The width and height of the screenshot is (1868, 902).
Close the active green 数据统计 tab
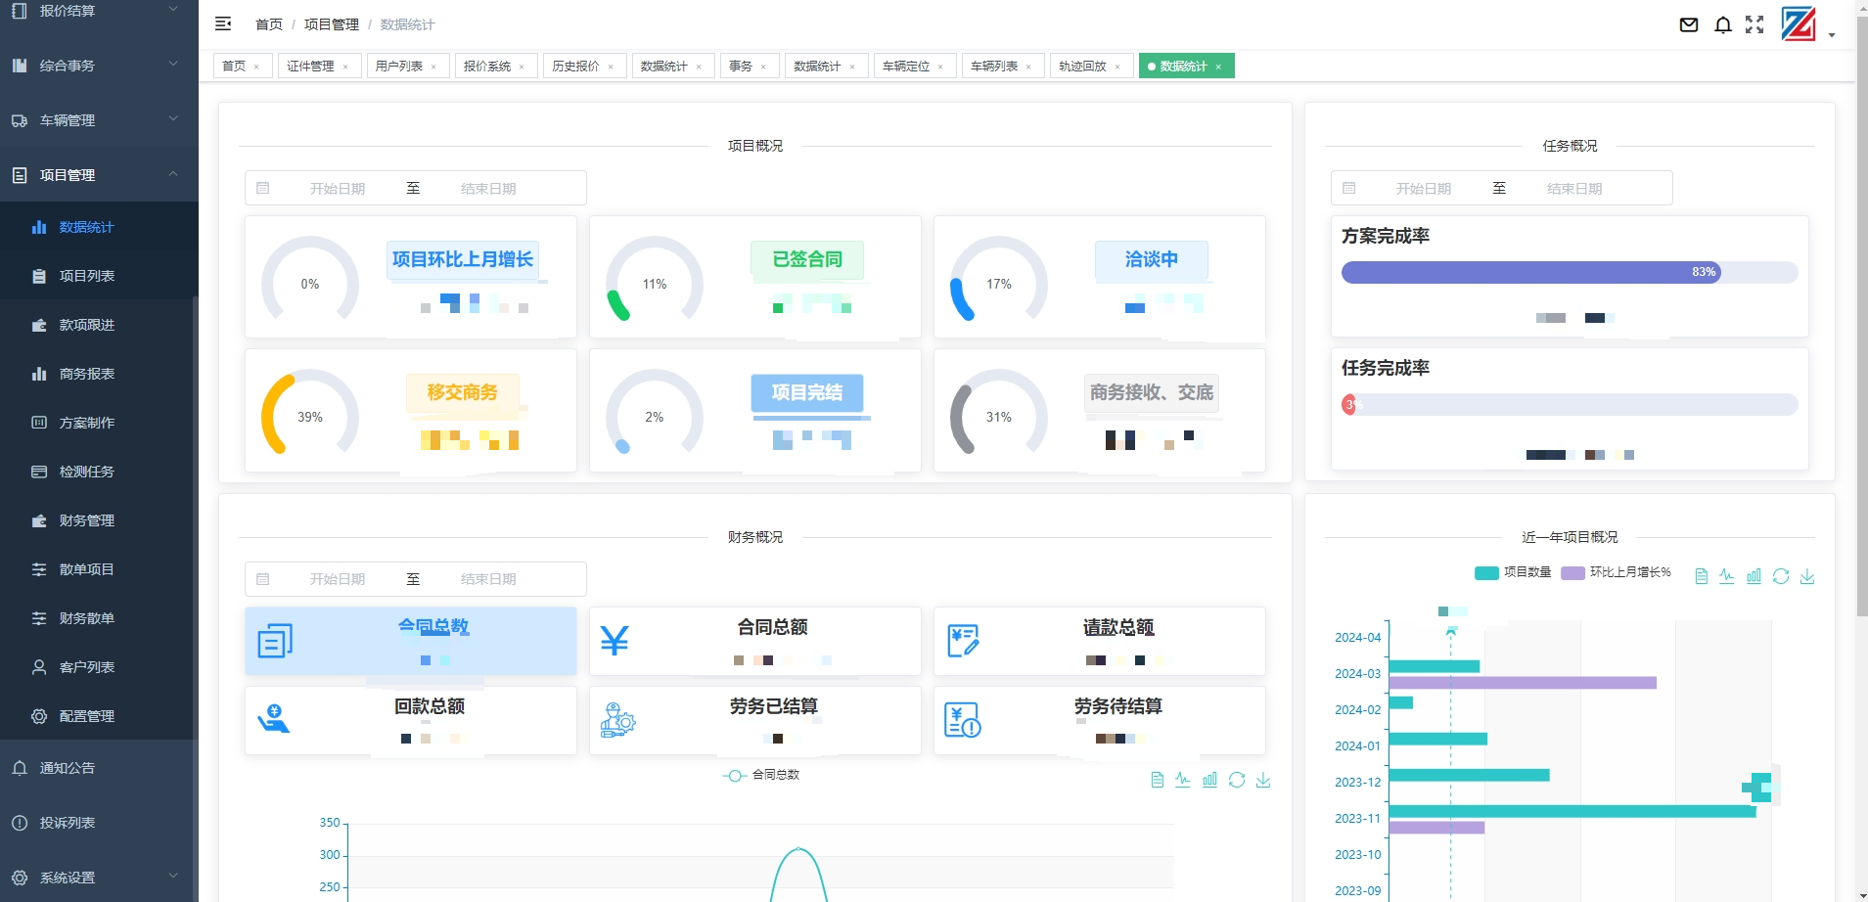pyautogui.click(x=1218, y=68)
